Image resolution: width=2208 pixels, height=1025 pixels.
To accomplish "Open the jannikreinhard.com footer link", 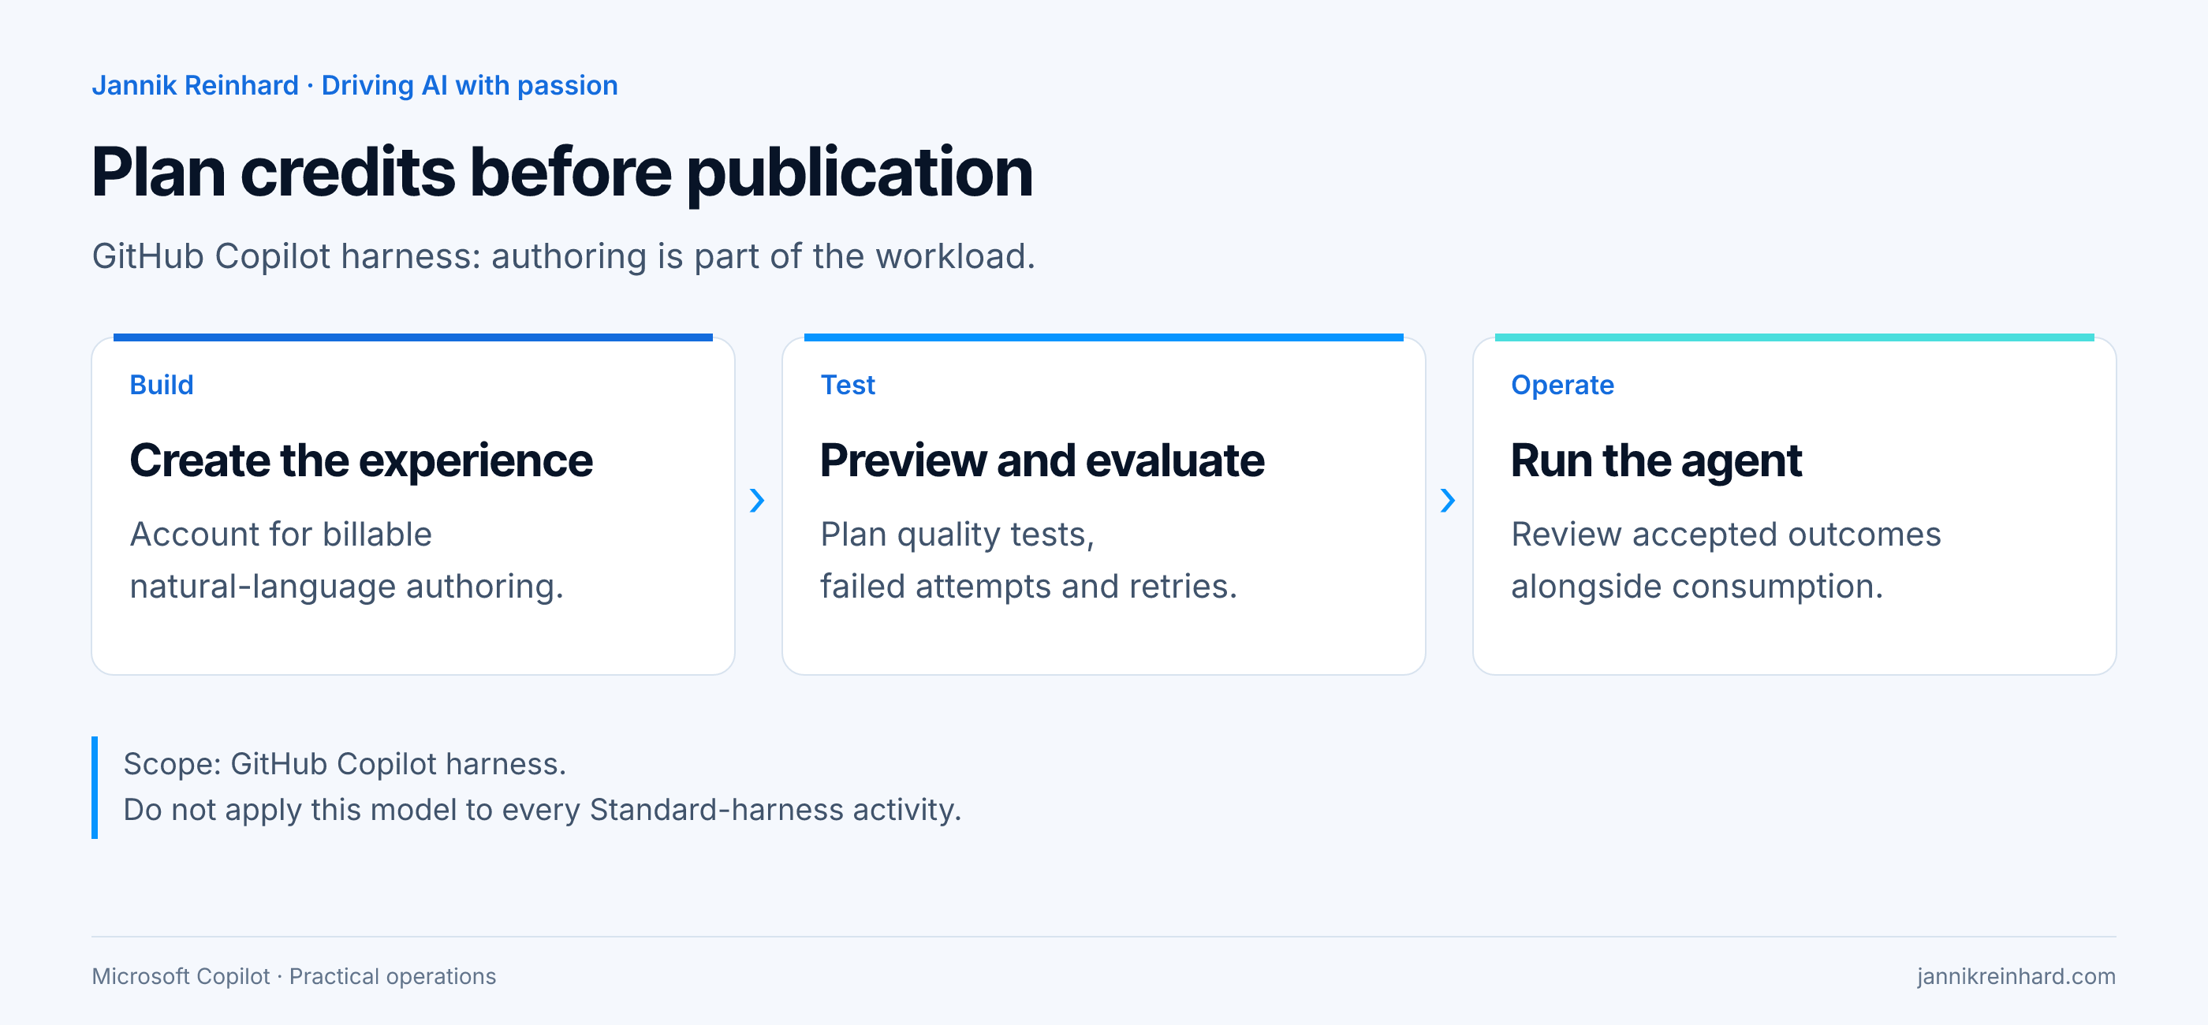I will coord(2016,976).
